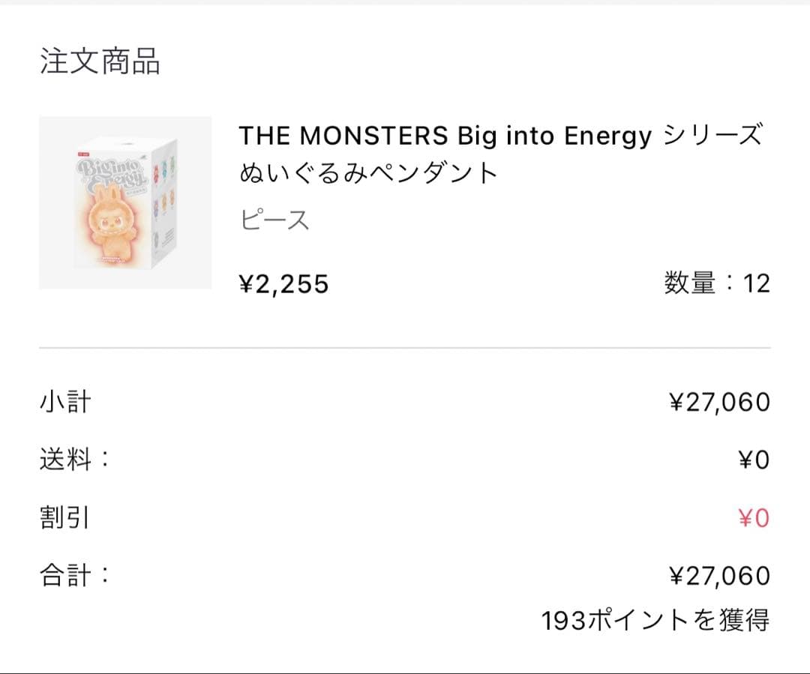Tap the ¥2,255 unit price

pyautogui.click(x=283, y=284)
